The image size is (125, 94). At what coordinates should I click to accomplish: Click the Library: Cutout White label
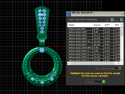[83, 20]
